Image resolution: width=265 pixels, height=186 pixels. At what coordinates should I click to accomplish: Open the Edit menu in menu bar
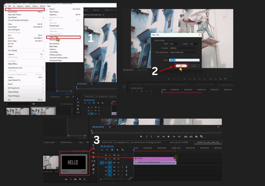(x=9, y=6)
